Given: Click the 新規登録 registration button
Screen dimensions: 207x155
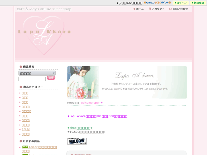Looking at the screenshot, I should pyautogui.click(x=198, y=3).
